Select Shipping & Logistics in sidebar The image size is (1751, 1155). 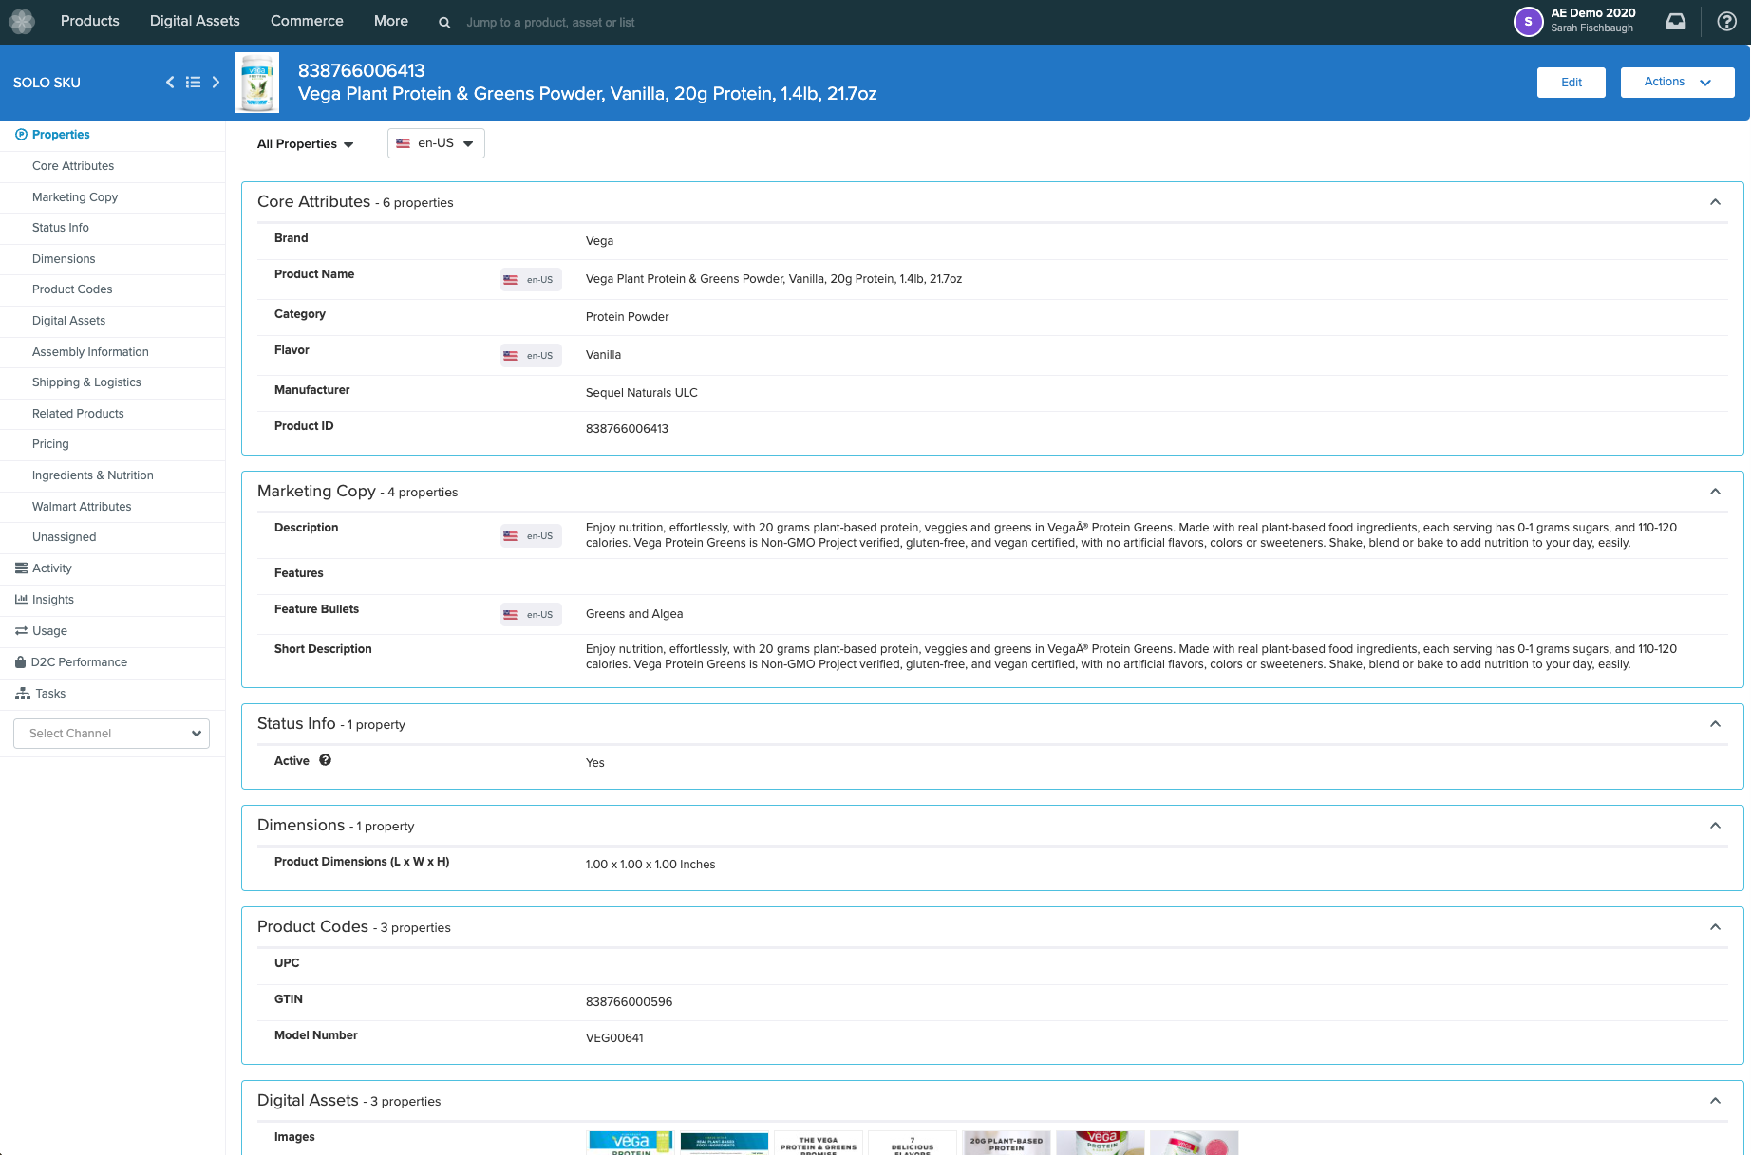click(x=86, y=382)
